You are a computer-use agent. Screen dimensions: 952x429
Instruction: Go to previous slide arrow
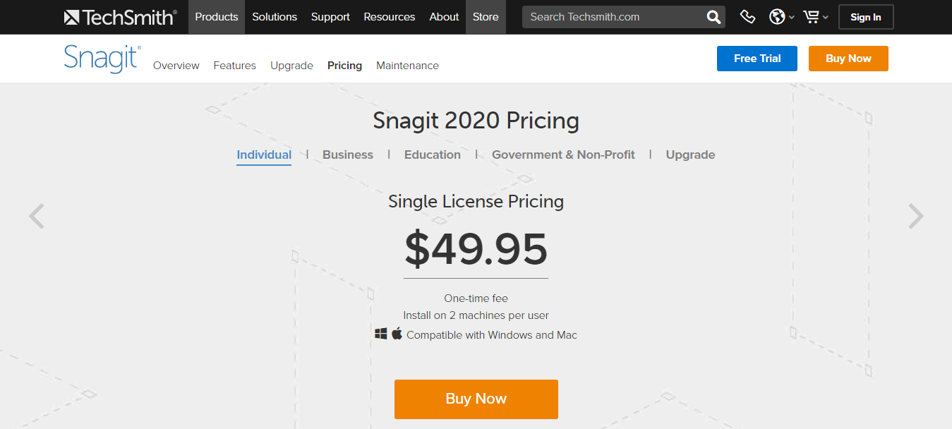click(37, 216)
